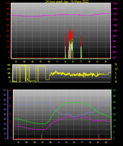The height and width of the screenshot is (146, 123).
Task: Click hour 23 label under the temperature graph
Action: point(106,142)
